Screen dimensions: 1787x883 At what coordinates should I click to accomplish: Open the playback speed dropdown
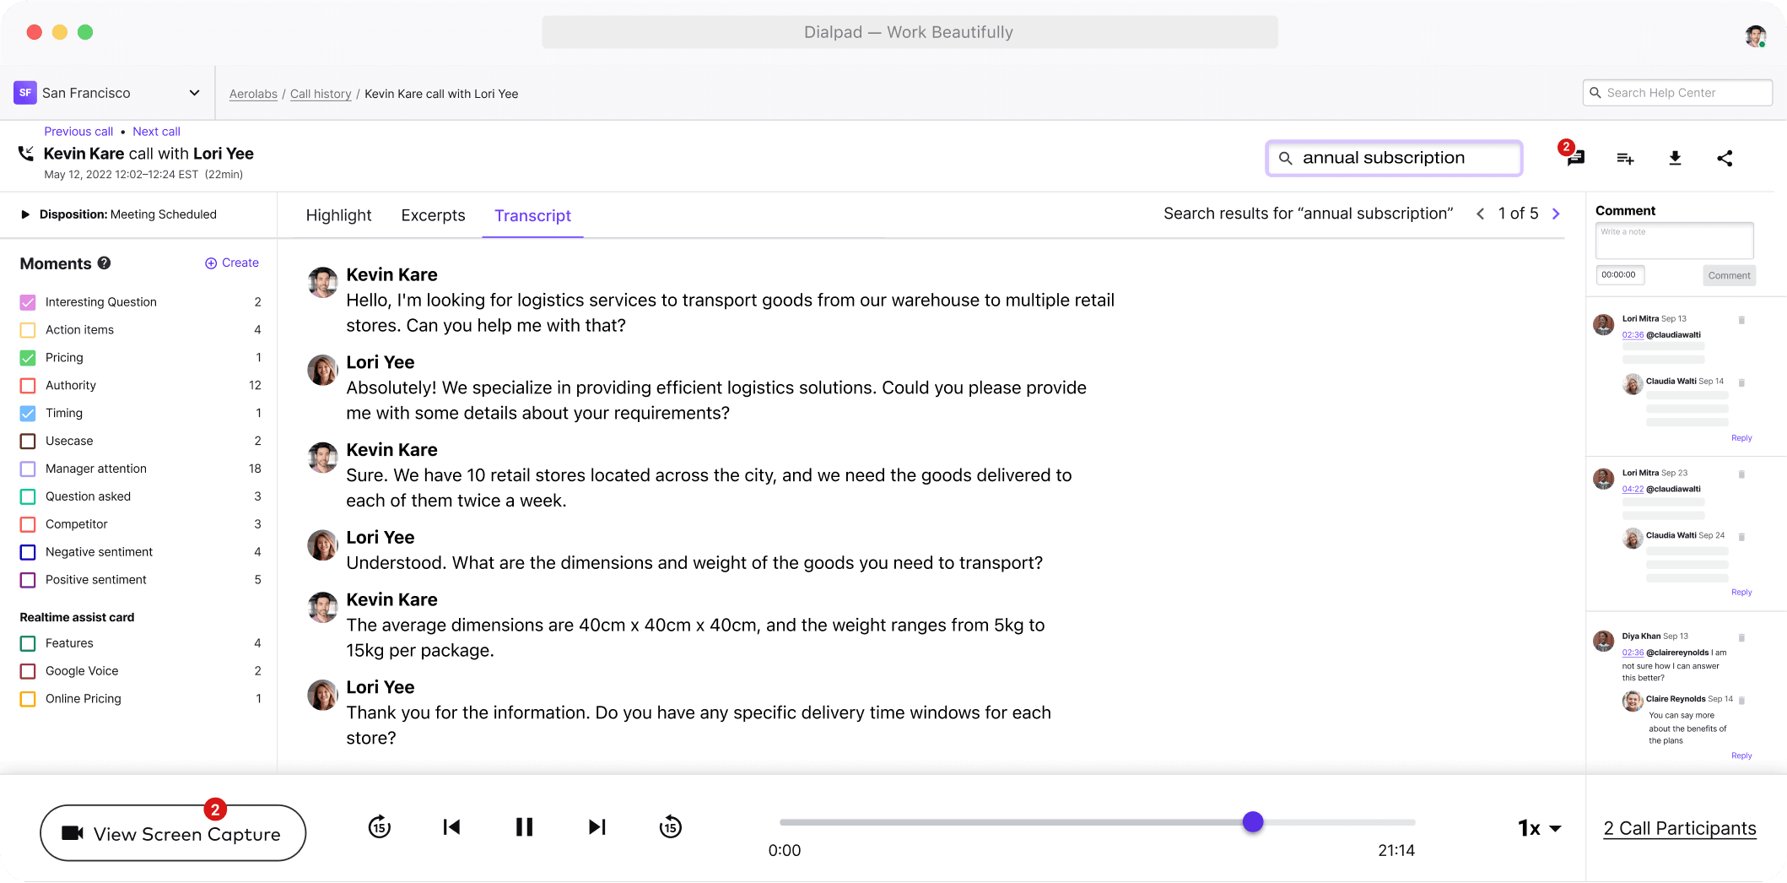(x=1537, y=828)
